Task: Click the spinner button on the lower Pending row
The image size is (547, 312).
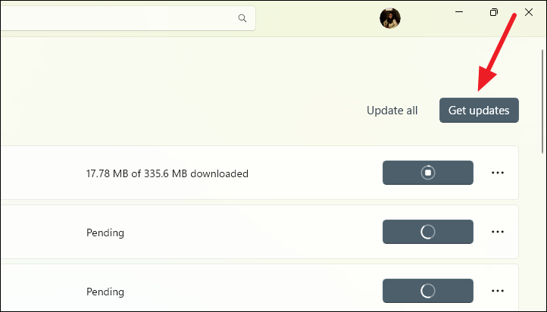Action: (x=428, y=291)
